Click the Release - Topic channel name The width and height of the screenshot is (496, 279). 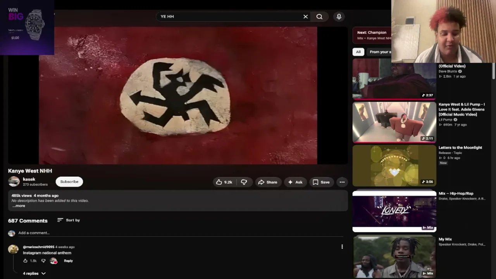pos(450,153)
